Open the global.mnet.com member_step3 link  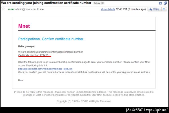45,69
